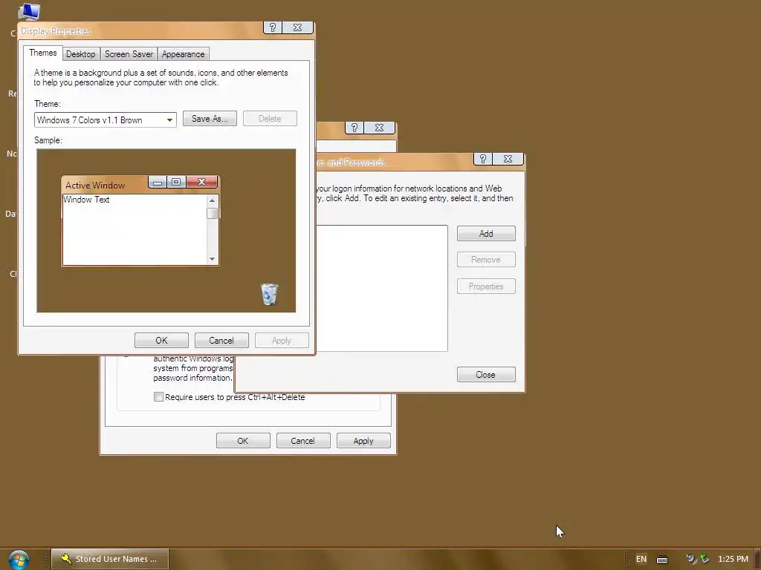Click the sample window scrollbar up arrow
761x570 pixels.
212,200
